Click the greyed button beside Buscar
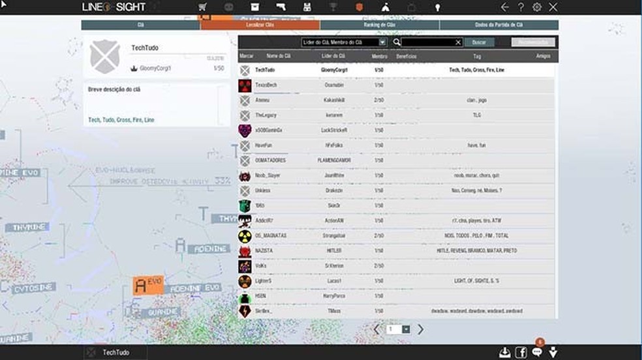Viewport: 642px width, 360px height. pos(533,42)
